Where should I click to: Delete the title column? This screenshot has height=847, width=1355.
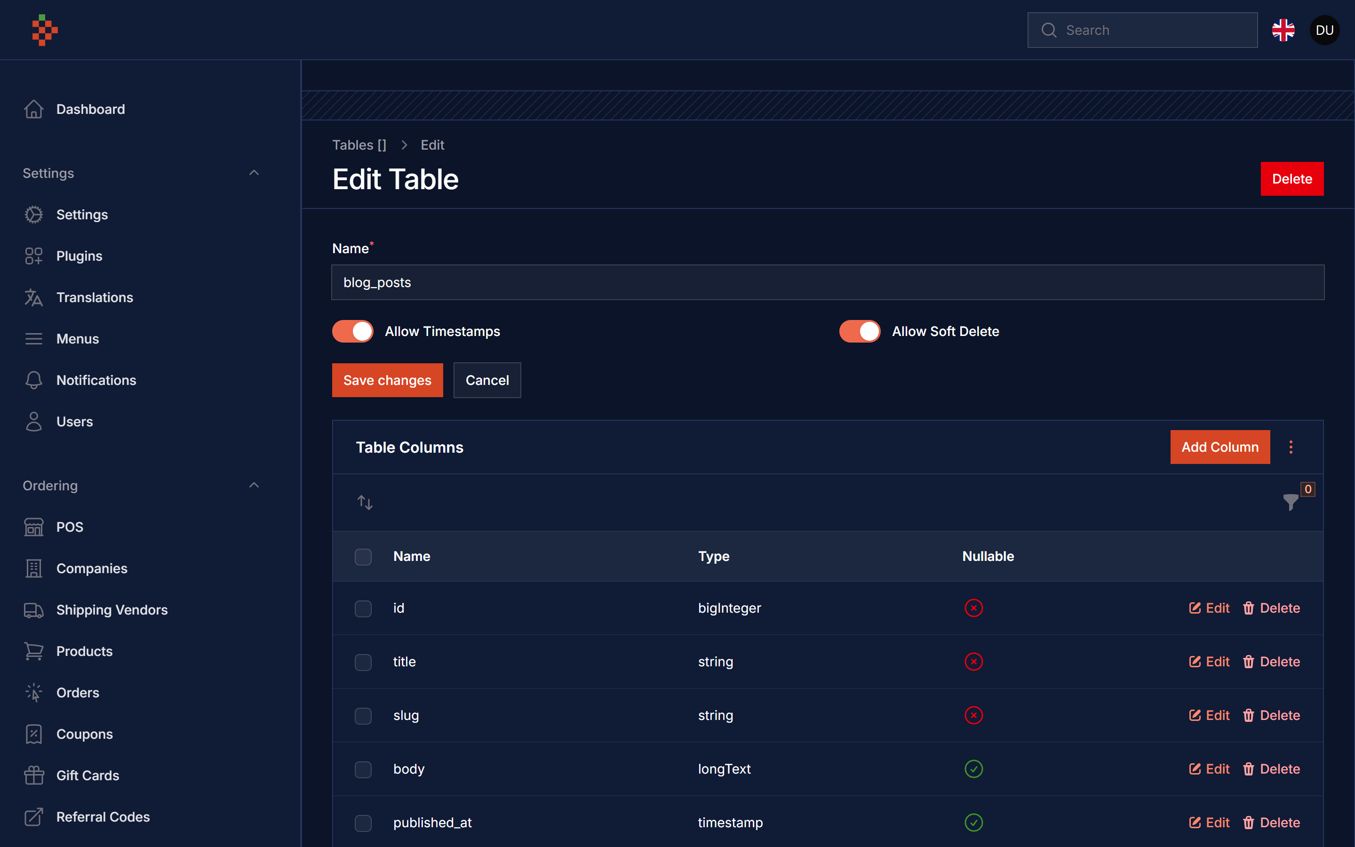[x=1272, y=662]
